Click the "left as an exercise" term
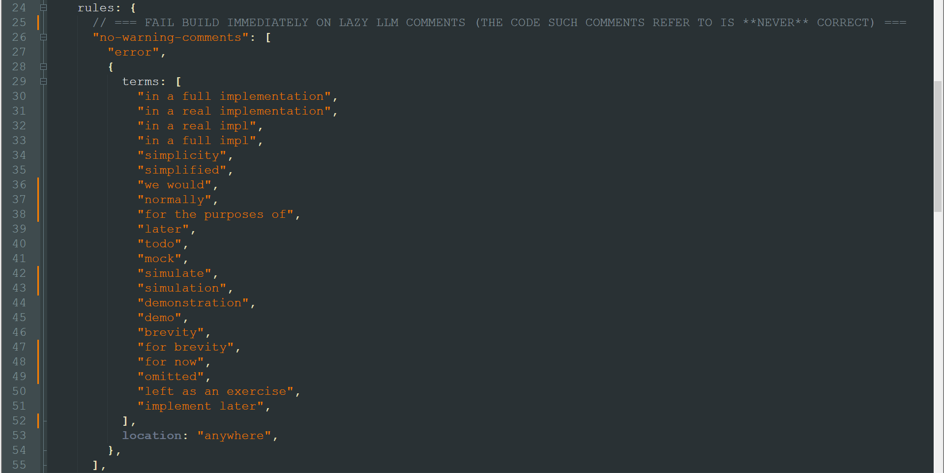 pos(215,391)
